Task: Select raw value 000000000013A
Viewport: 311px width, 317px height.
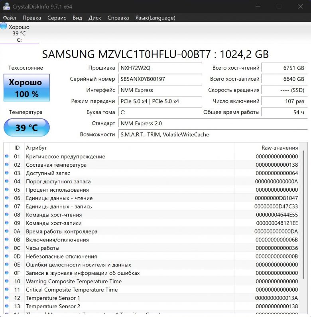Action: click(276, 298)
